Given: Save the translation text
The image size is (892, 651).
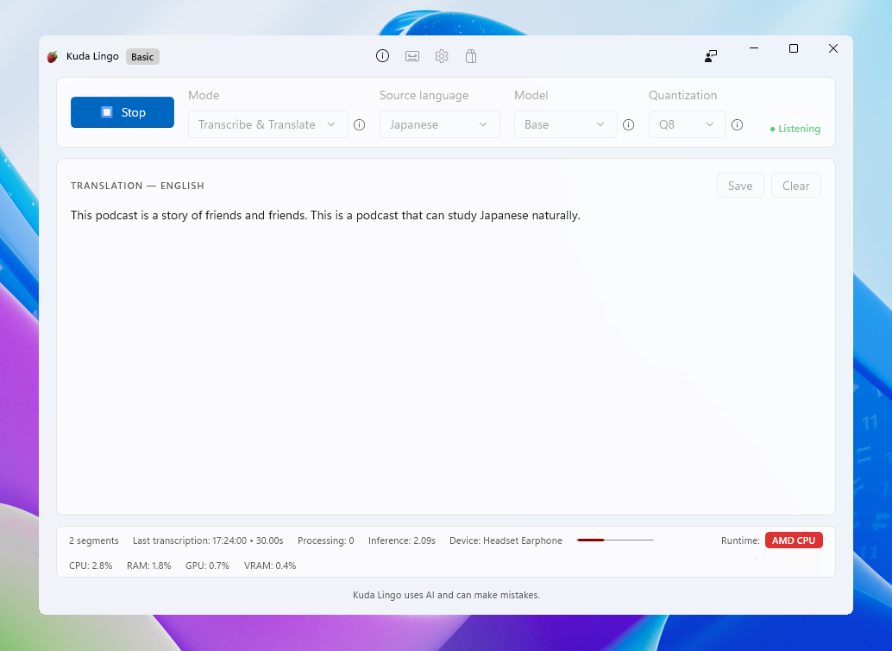Looking at the screenshot, I should (x=740, y=186).
